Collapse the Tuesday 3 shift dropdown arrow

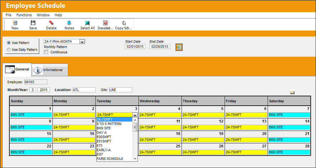135,115
